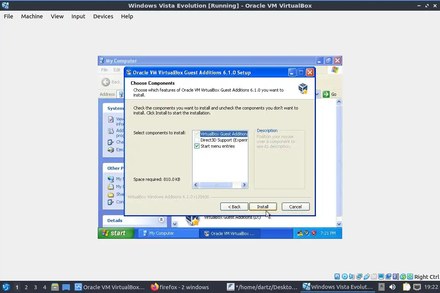Click the 19:22 panel clock

tap(431, 287)
